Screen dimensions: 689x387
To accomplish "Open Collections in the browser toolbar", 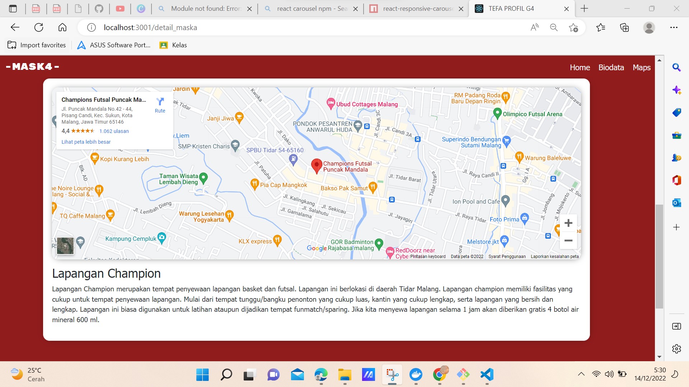I will tap(625, 27).
